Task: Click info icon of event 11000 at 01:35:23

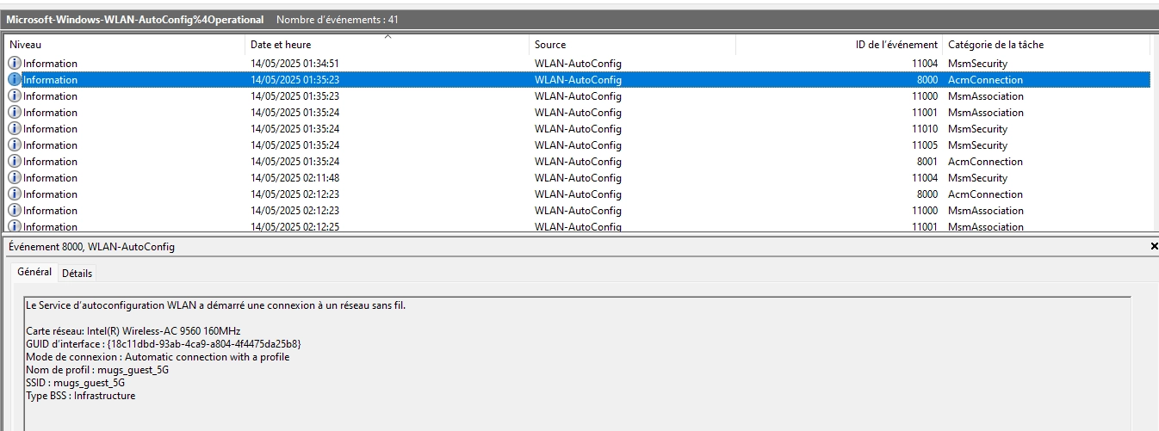Action: click(15, 96)
